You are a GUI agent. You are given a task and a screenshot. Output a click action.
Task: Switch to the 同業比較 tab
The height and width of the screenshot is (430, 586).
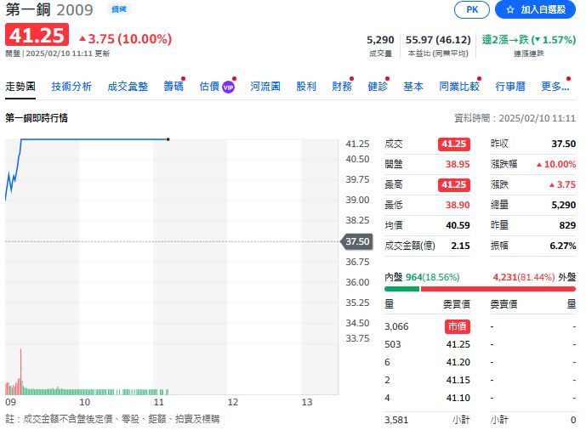point(459,87)
